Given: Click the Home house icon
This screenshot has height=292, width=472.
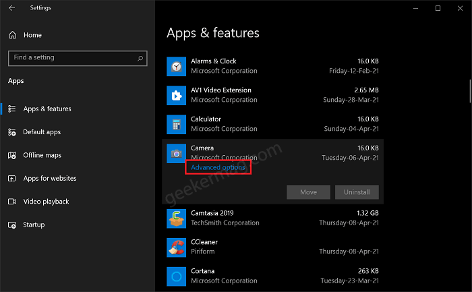Looking at the screenshot, I should point(12,35).
